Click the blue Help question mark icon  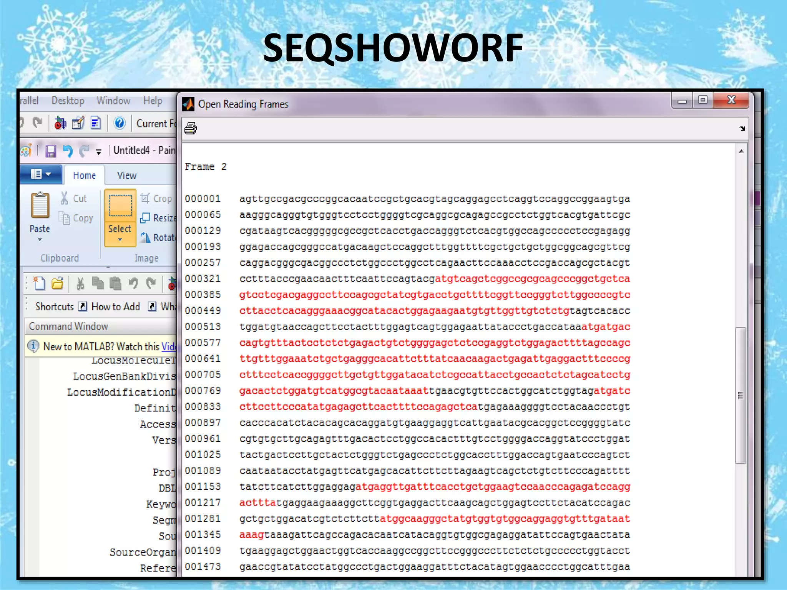(x=120, y=123)
